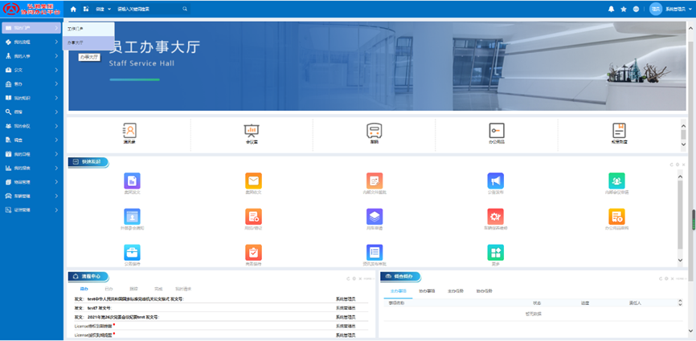Viewport: 696px width, 341px height.
Task: Launch 用车申请 purple layers icon
Action: point(375,217)
